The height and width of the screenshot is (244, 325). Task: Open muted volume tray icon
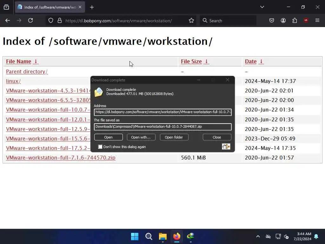[286, 236]
